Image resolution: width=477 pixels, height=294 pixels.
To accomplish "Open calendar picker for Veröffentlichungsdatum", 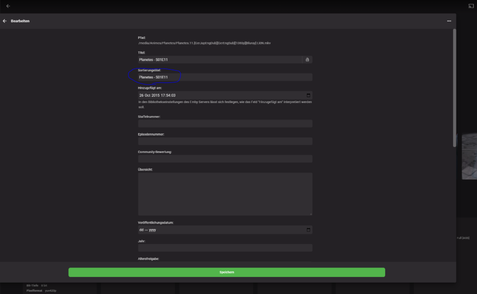I will (x=309, y=230).
